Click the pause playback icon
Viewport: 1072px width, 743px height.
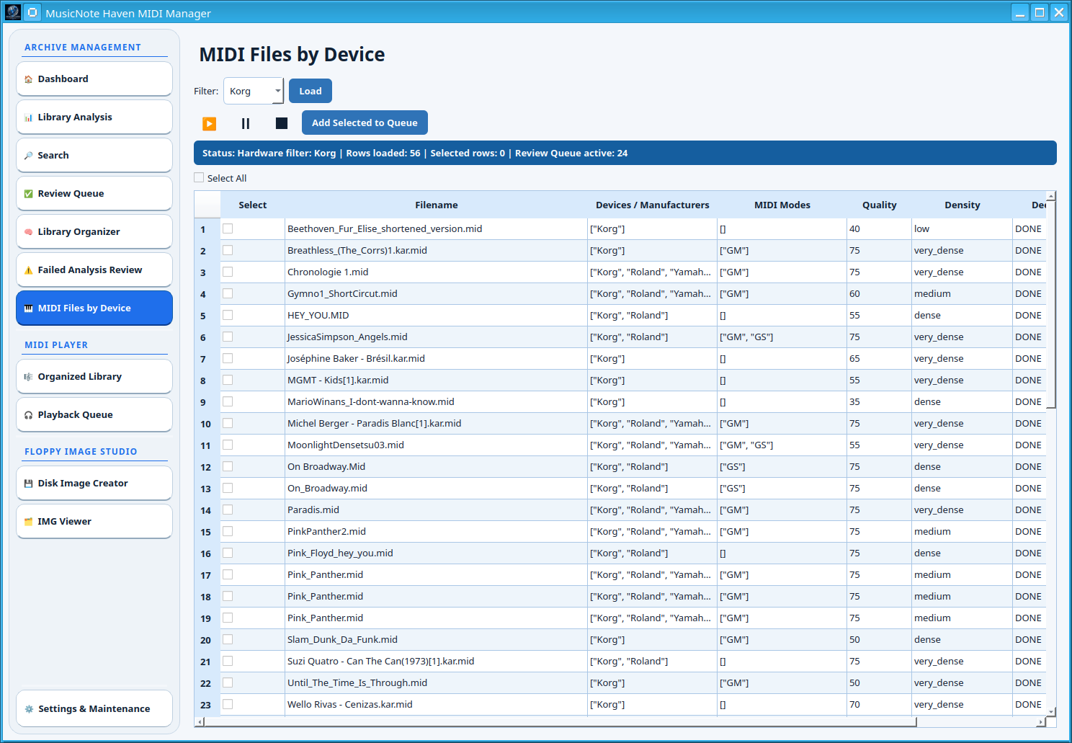246,123
